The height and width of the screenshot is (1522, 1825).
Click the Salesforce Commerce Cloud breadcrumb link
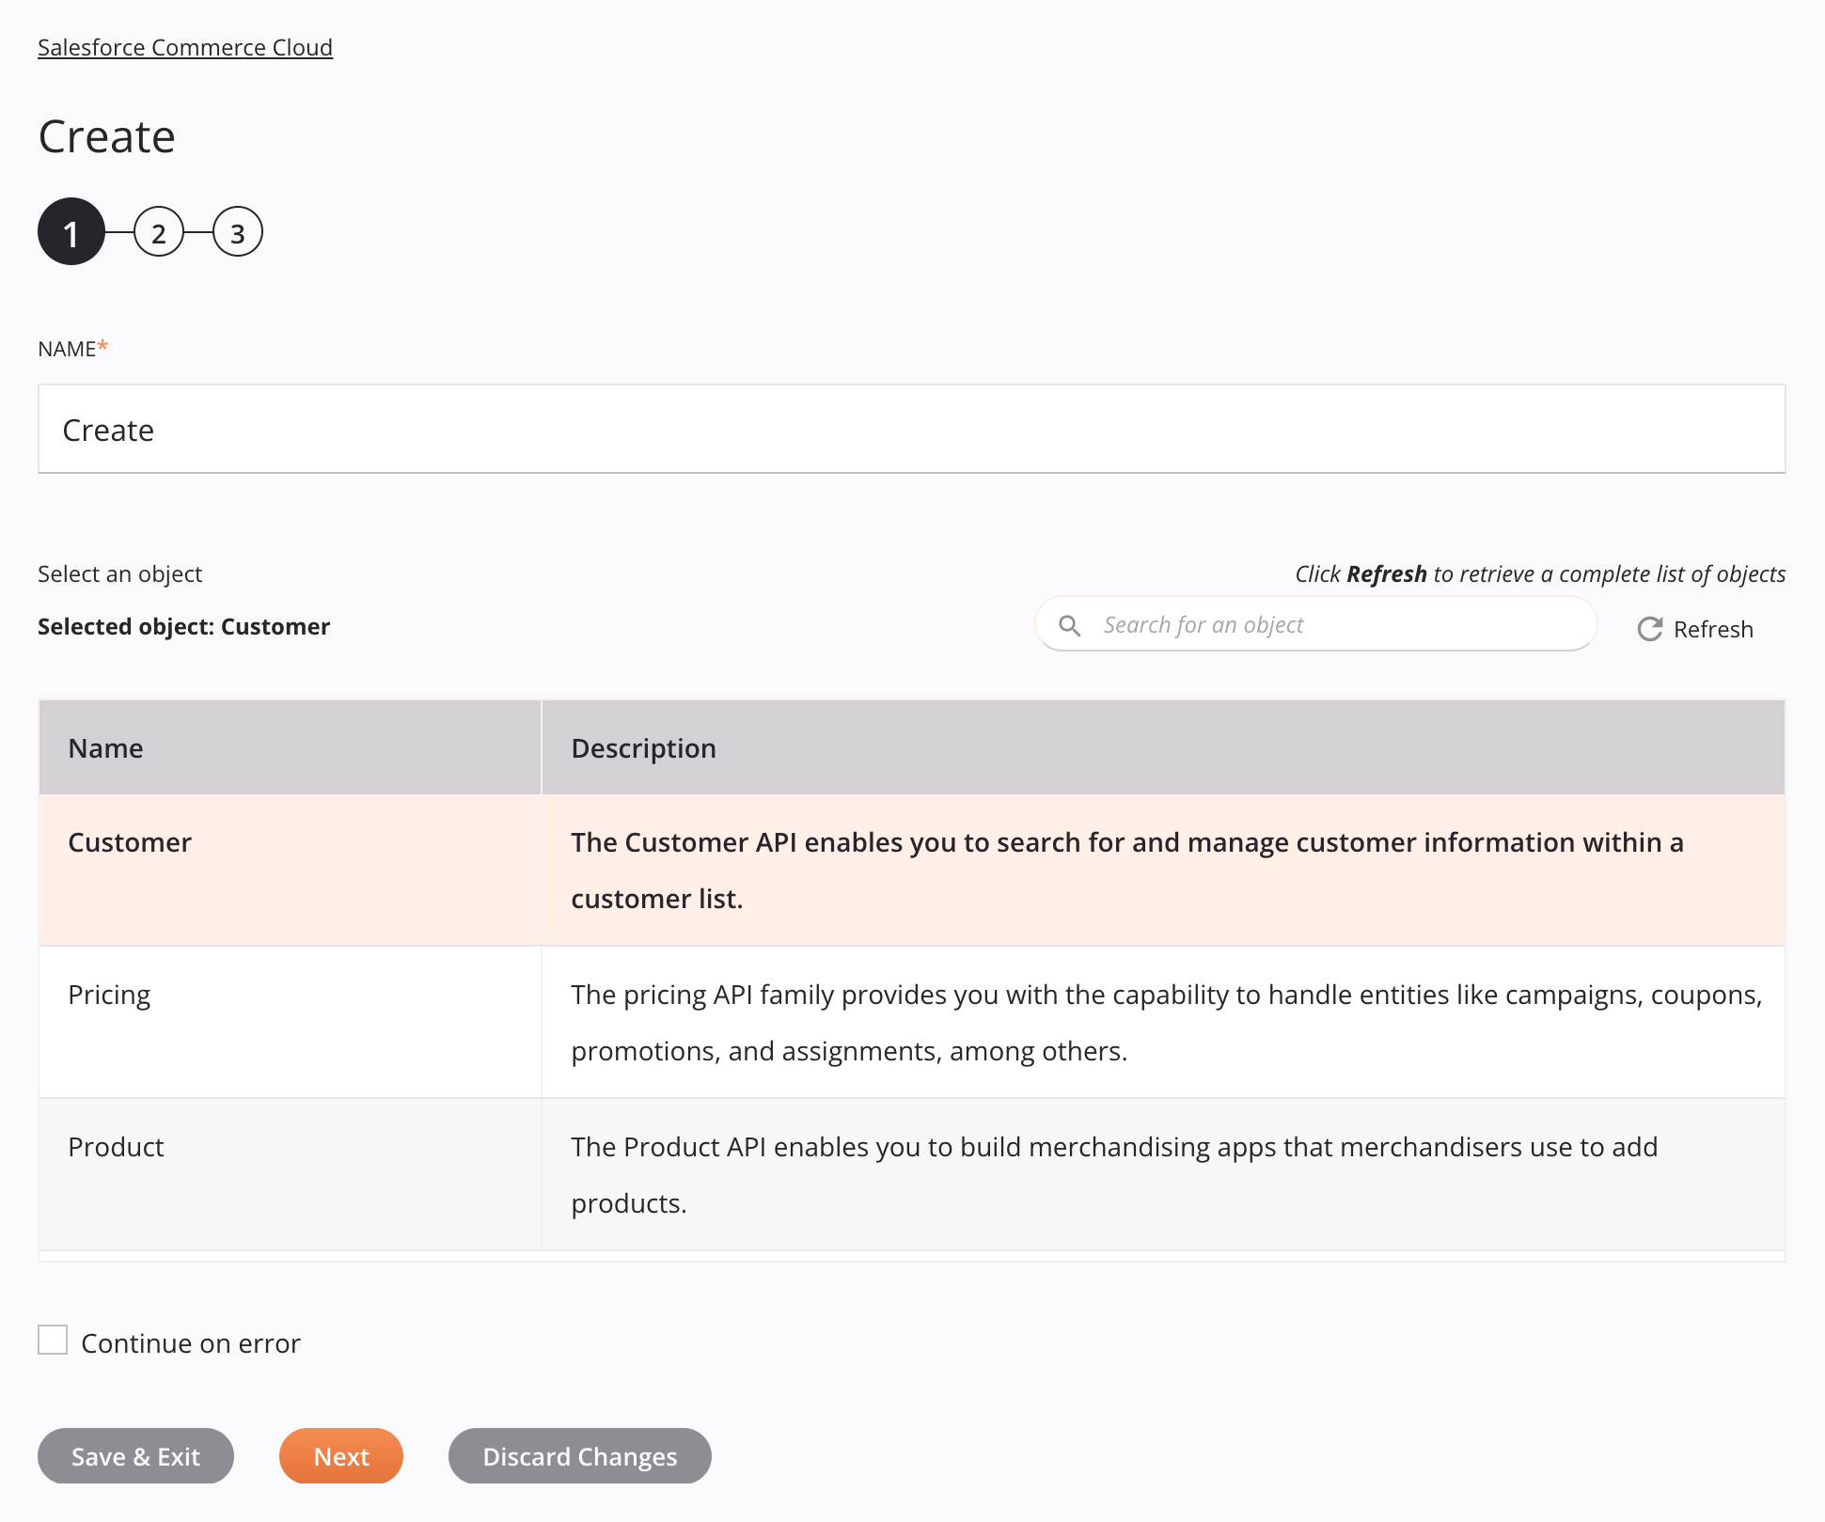pyautogui.click(x=185, y=47)
